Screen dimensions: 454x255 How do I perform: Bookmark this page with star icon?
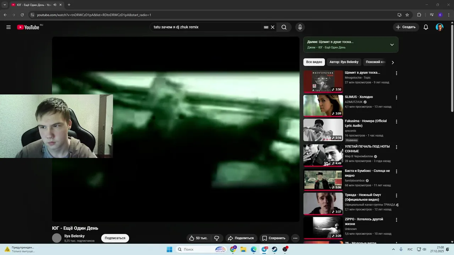click(x=407, y=15)
